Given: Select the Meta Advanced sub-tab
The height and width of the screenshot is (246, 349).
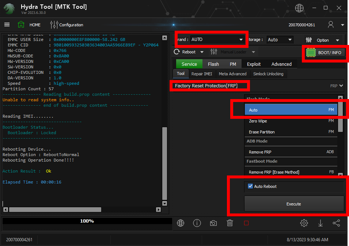Looking at the screenshot, I should pos(232,74).
